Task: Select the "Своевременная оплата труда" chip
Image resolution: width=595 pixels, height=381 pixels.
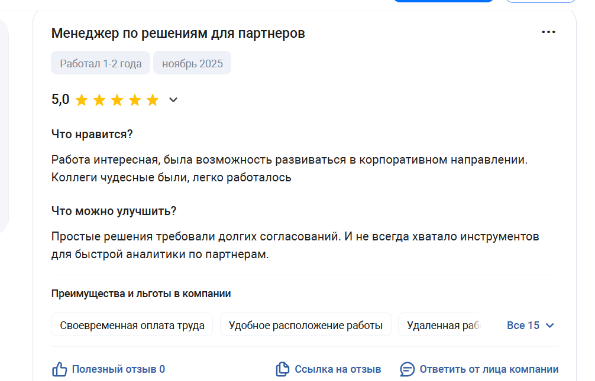Action: (x=132, y=325)
